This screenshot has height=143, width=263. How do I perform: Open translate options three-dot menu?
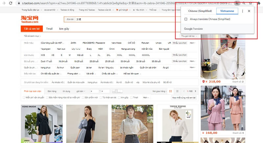(242, 11)
